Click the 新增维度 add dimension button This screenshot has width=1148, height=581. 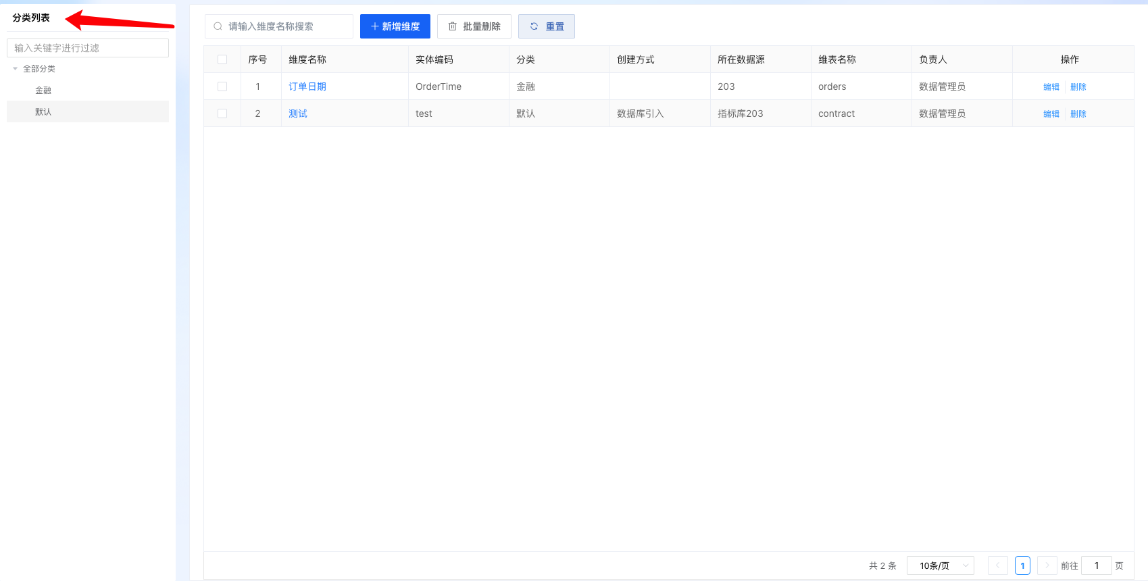(395, 26)
